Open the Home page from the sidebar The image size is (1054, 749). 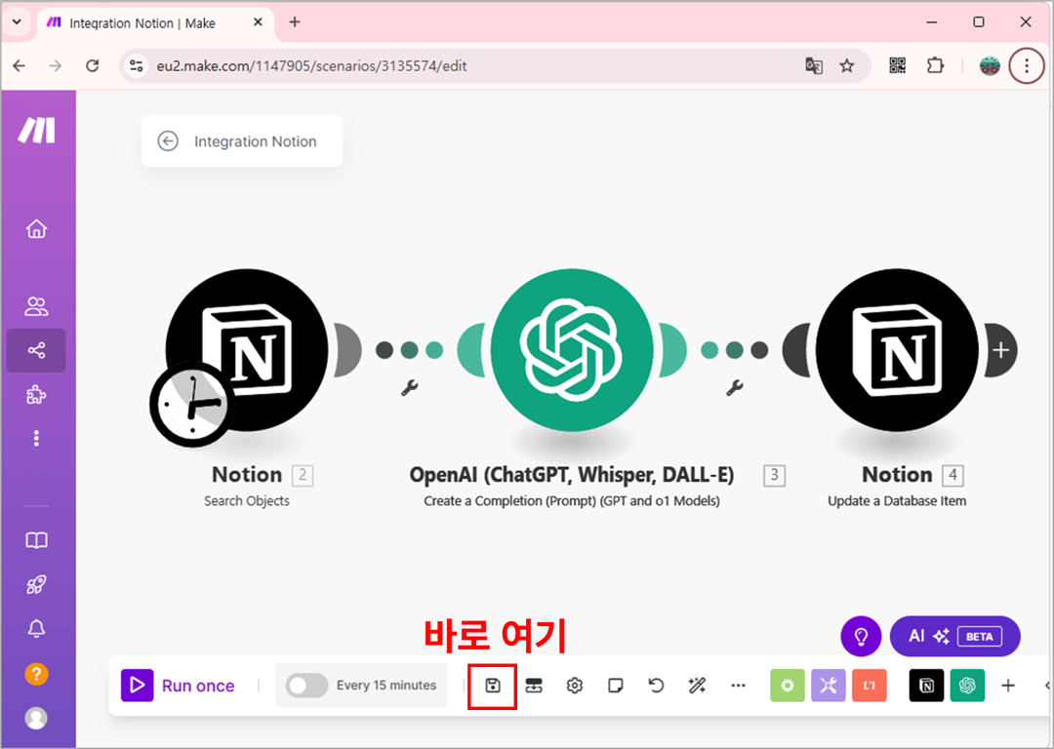36,228
